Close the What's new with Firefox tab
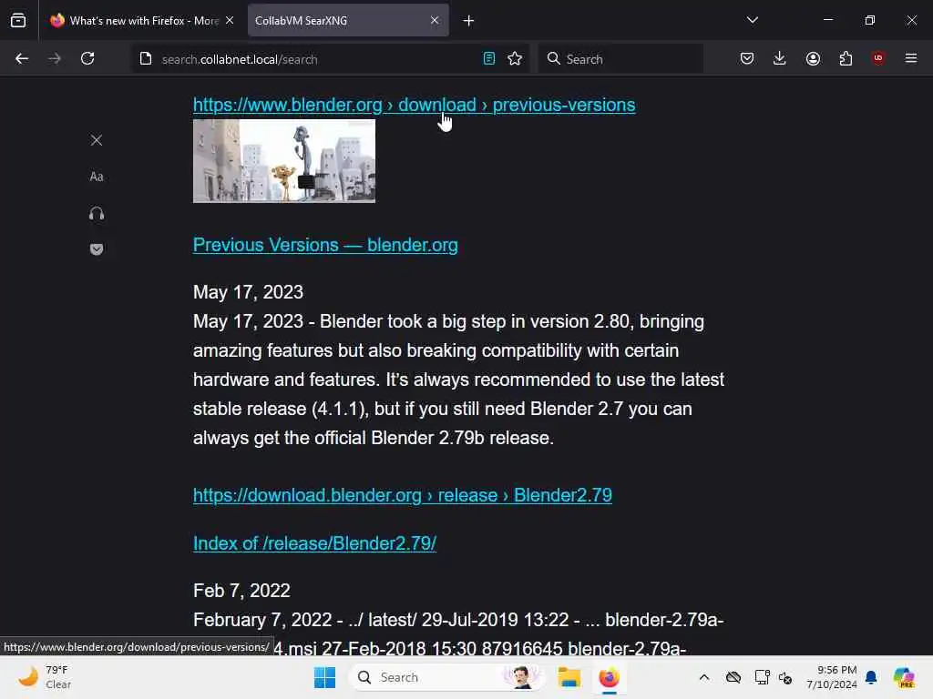Viewport: 933px width, 699px height. coord(230,21)
